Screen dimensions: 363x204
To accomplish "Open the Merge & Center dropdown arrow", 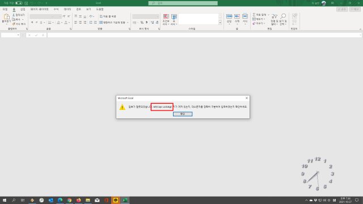I will (x=128, y=23).
